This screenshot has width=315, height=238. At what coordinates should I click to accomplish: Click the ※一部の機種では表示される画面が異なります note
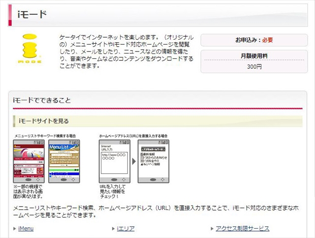coord(28,191)
